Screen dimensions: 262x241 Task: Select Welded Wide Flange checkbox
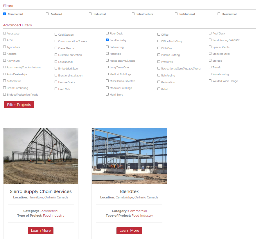[210, 81]
